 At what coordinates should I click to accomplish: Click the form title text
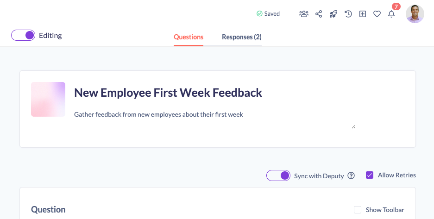(168, 93)
